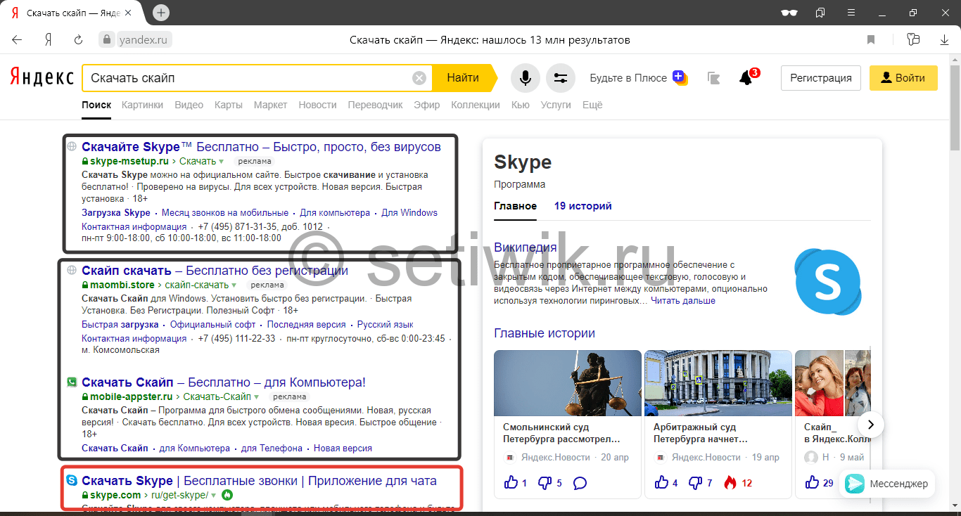Click the Википедия link
The height and width of the screenshot is (516, 961).
click(x=526, y=247)
